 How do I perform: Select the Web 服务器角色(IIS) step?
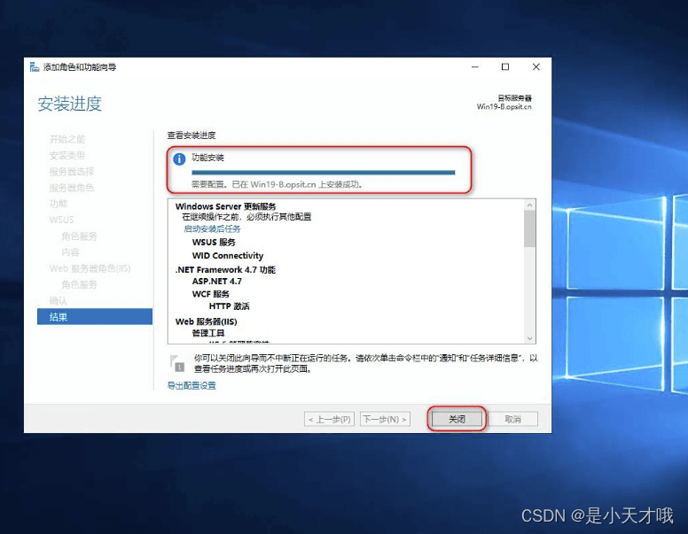(x=90, y=268)
